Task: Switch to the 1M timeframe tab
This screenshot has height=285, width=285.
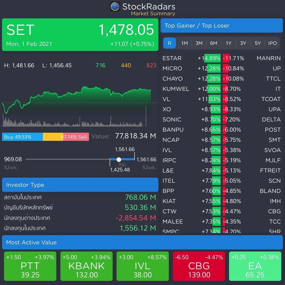Action: coord(184,43)
